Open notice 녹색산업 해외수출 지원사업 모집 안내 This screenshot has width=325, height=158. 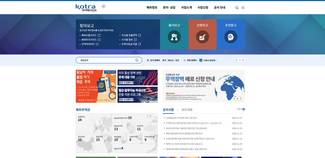point(190,139)
